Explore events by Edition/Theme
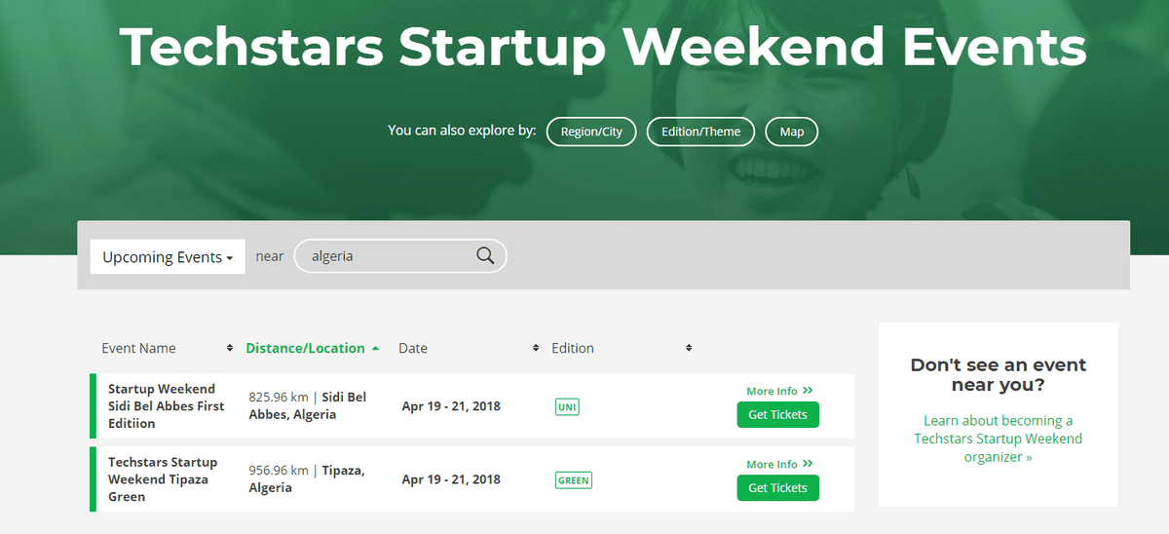The width and height of the screenshot is (1169, 534). [x=700, y=132]
